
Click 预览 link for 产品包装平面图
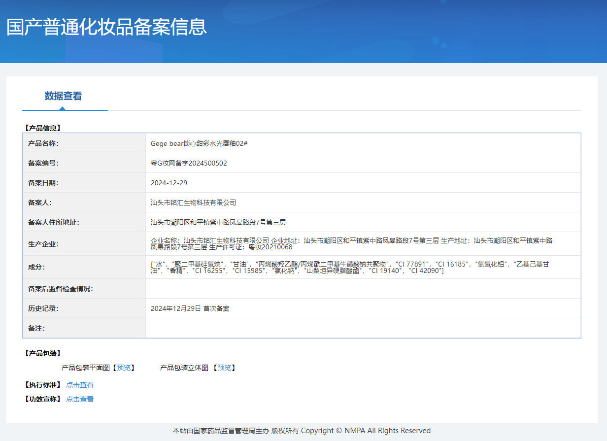(x=124, y=368)
